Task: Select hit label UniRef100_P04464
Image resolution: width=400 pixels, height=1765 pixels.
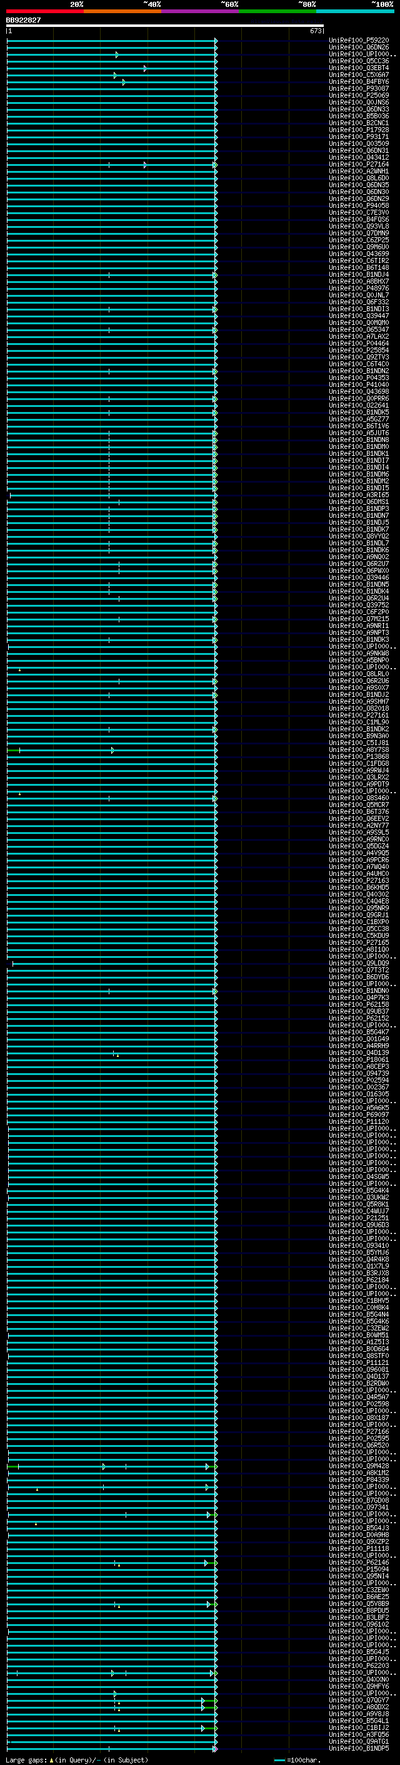Action: tap(359, 343)
